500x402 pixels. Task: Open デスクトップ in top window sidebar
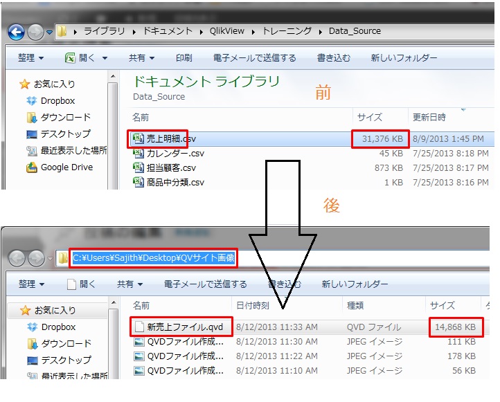coord(58,134)
